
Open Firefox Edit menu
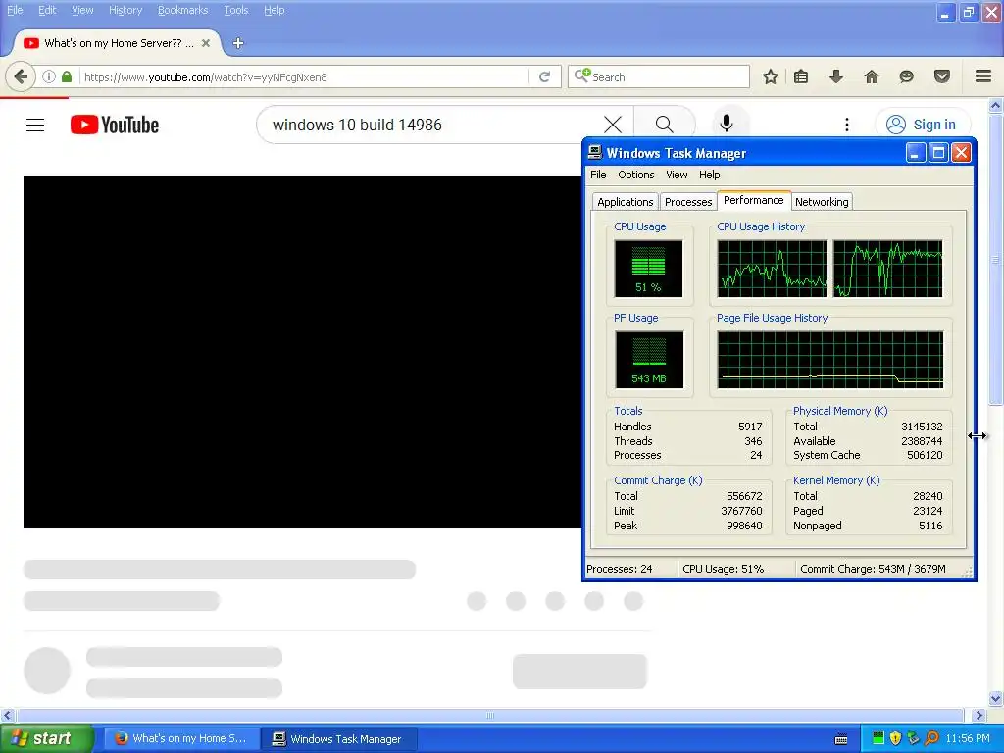click(47, 10)
